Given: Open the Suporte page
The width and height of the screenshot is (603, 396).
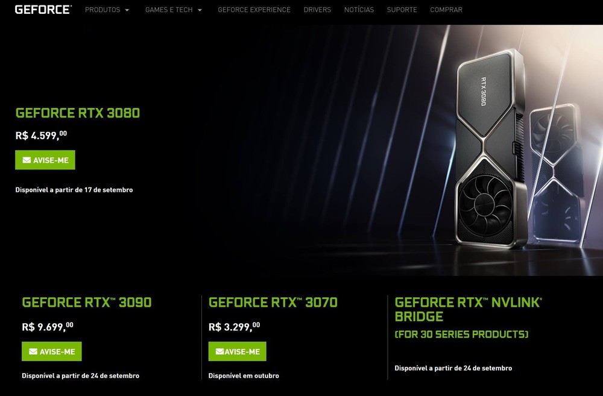Looking at the screenshot, I should pyautogui.click(x=402, y=10).
